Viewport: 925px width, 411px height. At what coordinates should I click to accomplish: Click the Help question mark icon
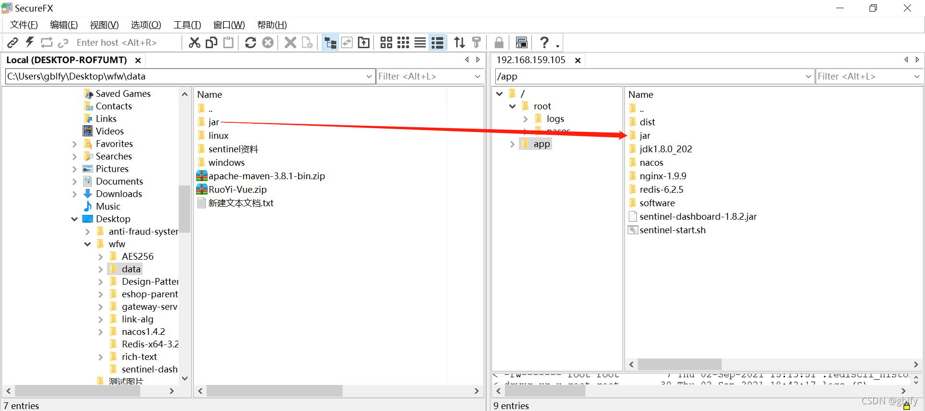pos(544,43)
